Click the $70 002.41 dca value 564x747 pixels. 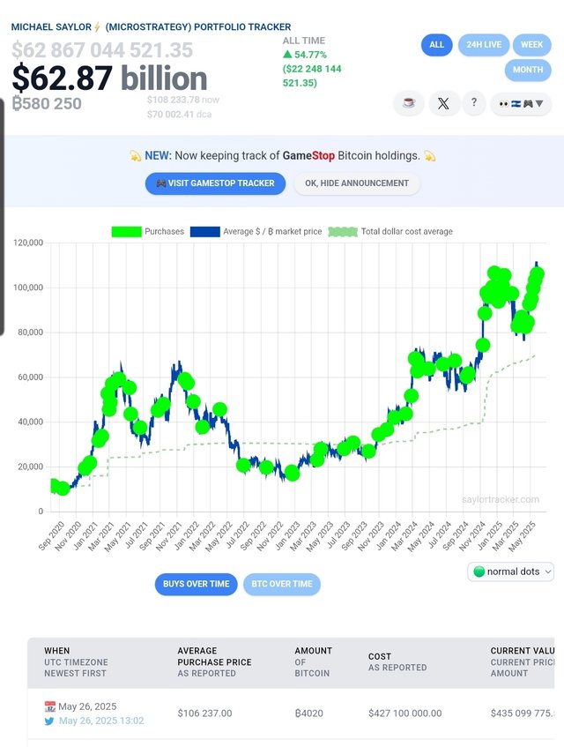(x=180, y=115)
